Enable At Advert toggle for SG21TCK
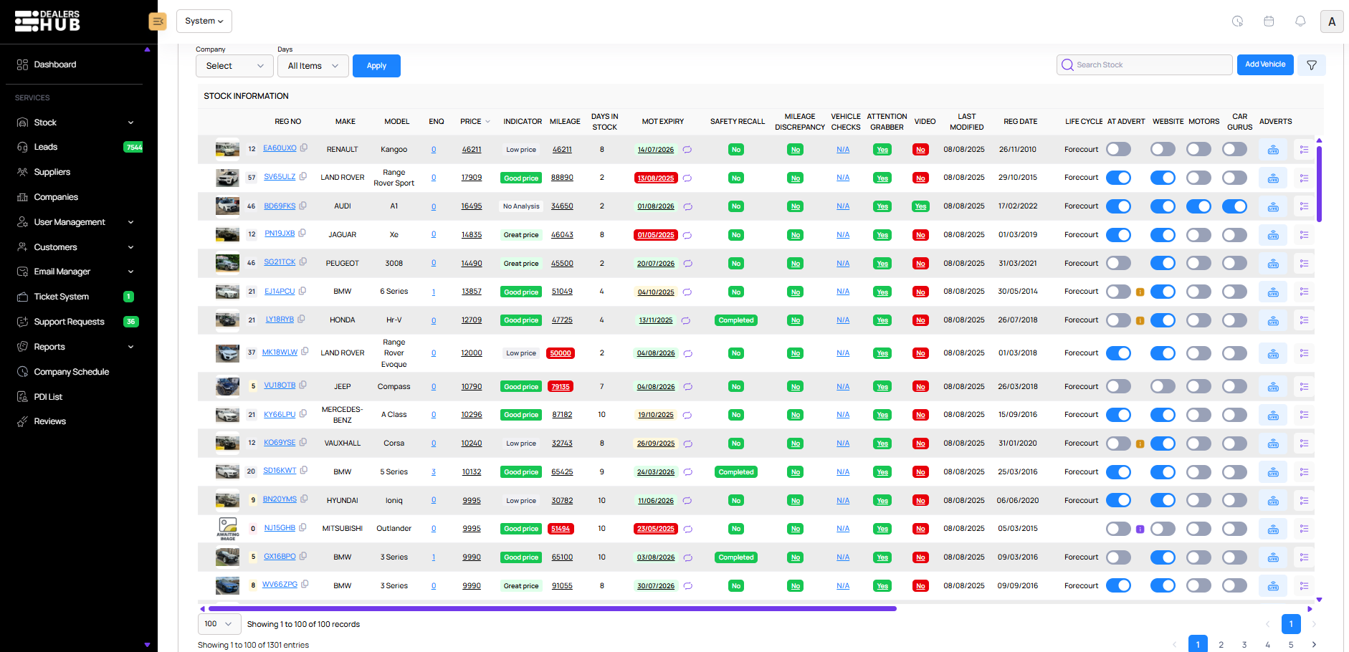Viewport: 1349px width, 652px height. [x=1118, y=264]
